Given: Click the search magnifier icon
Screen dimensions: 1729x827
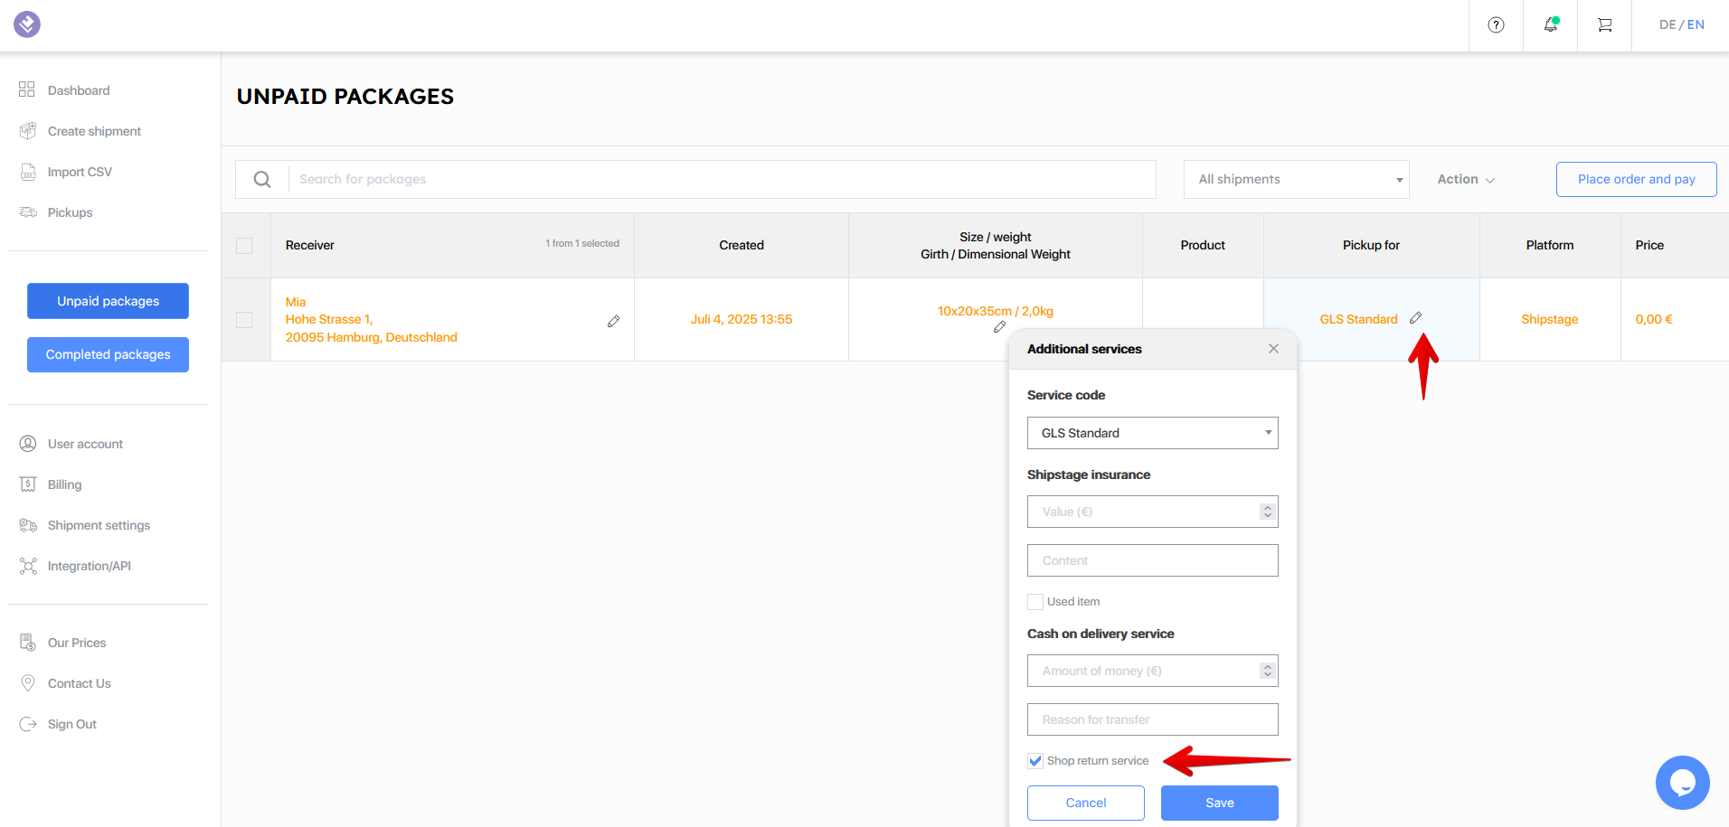Looking at the screenshot, I should 262,180.
